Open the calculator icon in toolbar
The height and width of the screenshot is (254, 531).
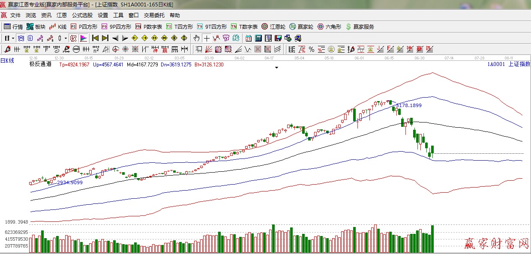click(258, 38)
